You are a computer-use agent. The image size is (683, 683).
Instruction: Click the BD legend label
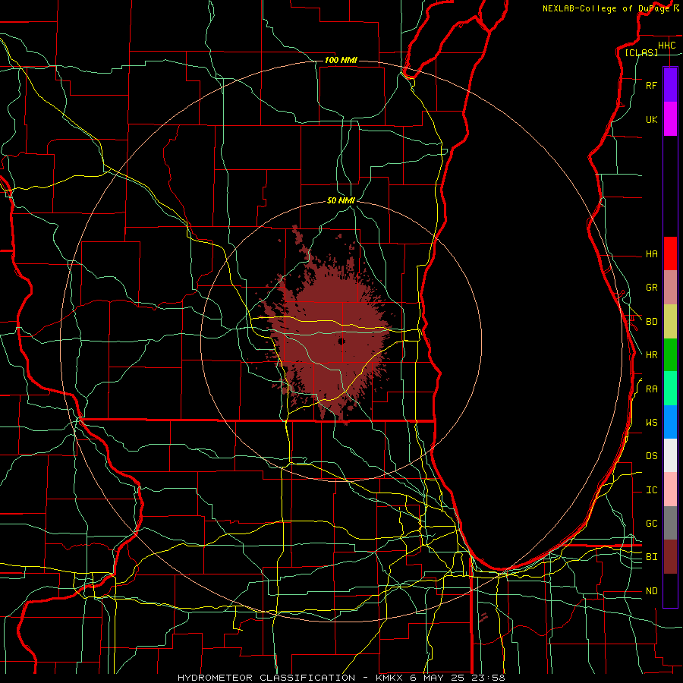(x=651, y=322)
